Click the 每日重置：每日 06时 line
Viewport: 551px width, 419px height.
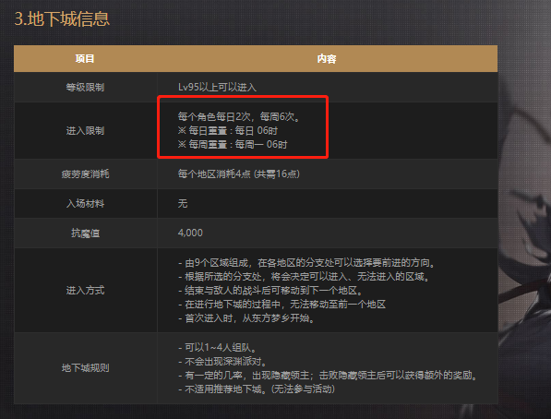228,131
